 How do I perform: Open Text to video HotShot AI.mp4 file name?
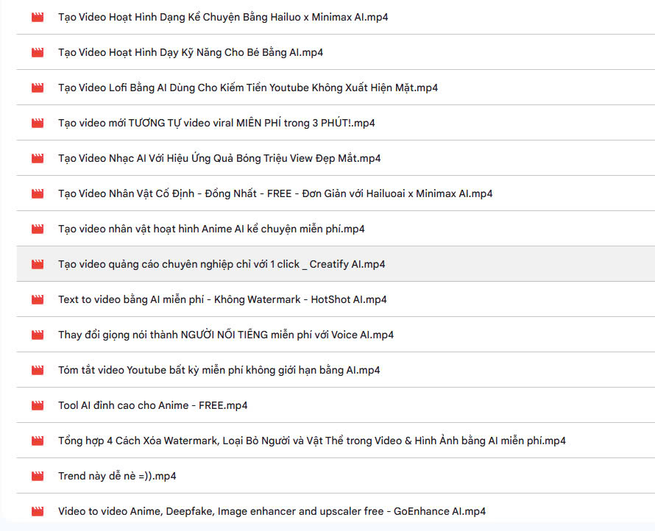click(x=222, y=299)
